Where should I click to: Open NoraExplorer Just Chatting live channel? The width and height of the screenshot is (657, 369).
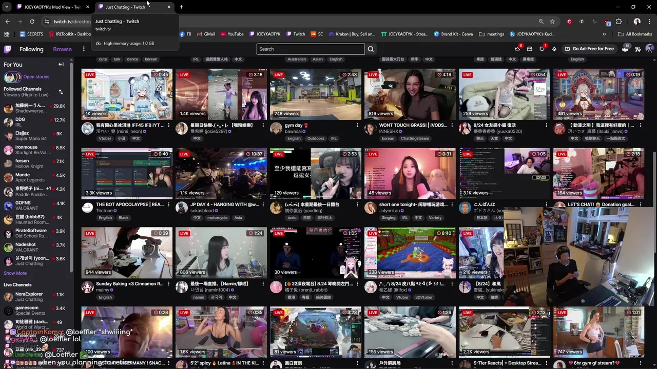click(x=35, y=297)
